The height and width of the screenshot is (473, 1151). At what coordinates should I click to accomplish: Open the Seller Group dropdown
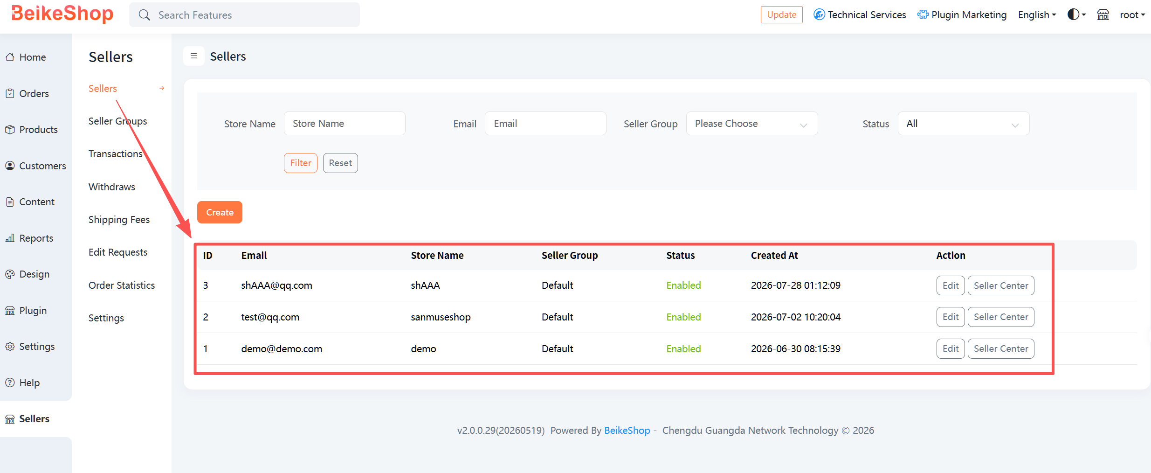click(x=751, y=124)
